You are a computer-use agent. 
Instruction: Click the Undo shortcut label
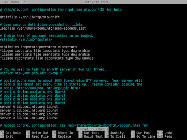pos(168,133)
